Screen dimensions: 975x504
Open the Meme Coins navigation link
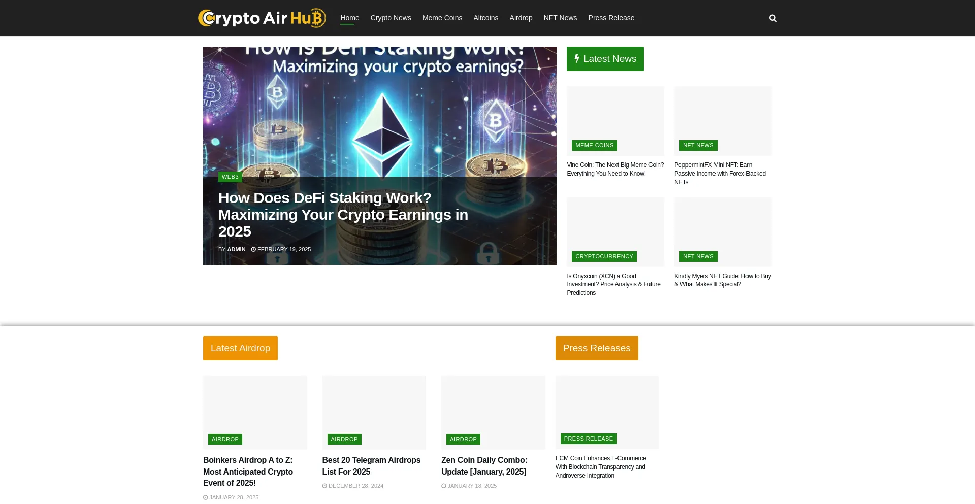click(442, 18)
